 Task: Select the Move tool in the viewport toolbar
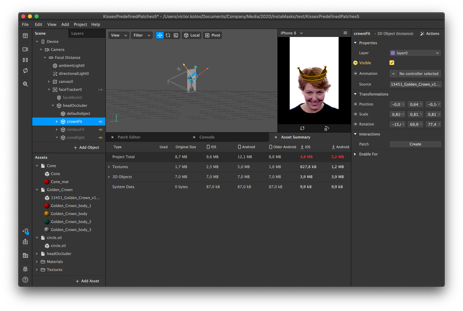(x=160, y=35)
